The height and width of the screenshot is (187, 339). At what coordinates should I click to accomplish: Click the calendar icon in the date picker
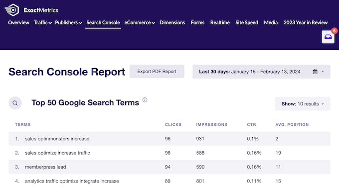click(x=315, y=72)
